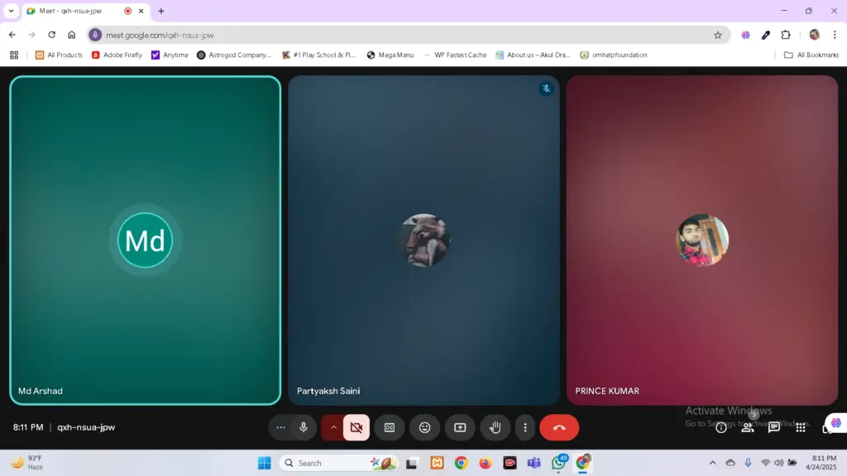Leave the call with the red button
This screenshot has height=476, width=847.
[559, 427]
